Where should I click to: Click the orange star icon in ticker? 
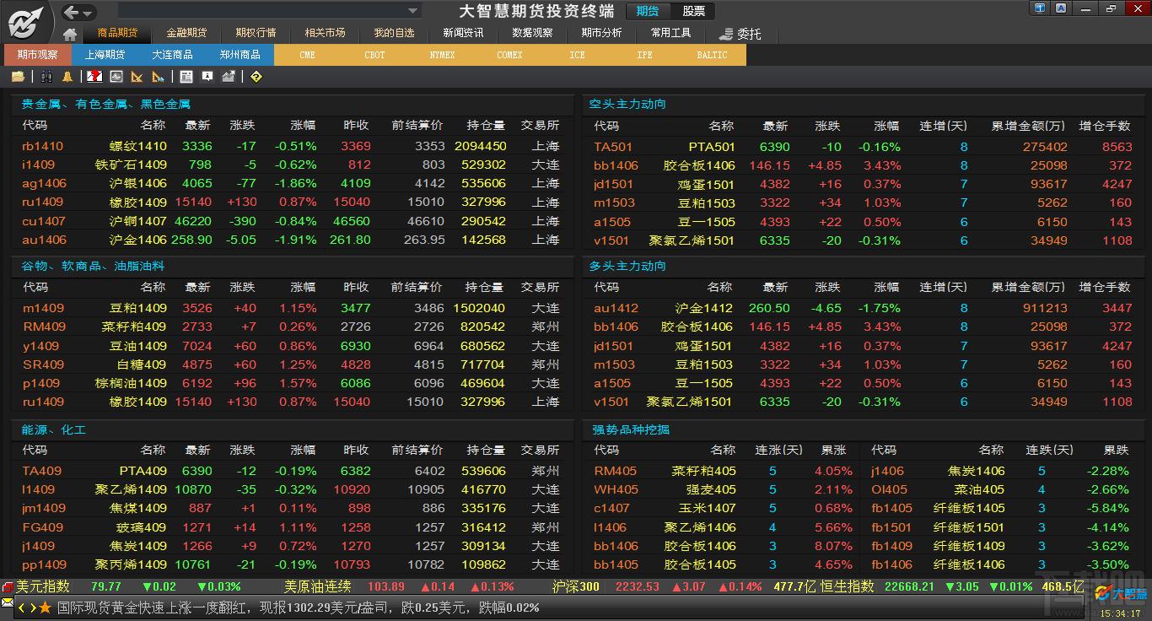tap(46, 607)
